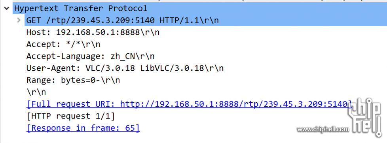
Task: Select the GET /rtp/239.45.3.209:5140 request line
Action: click(x=206, y=20)
